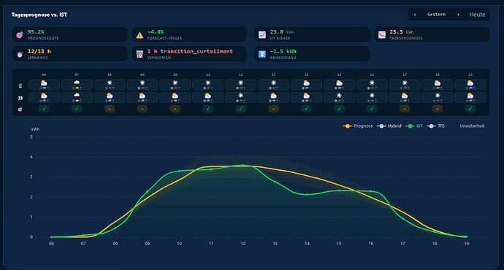Click the IST bisher chart icon
Screen dimensions: 504x270
pos(262,35)
